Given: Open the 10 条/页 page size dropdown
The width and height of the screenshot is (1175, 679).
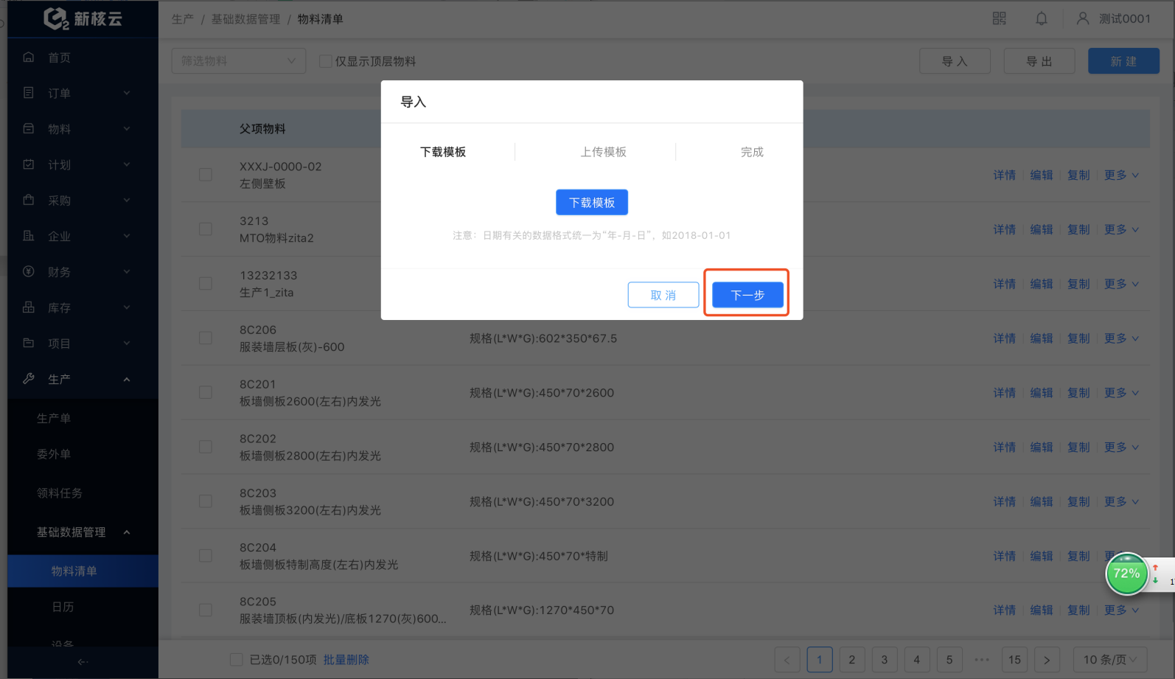Looking at the screenshot, I should pyautogui.click(x=1109, y=660).
